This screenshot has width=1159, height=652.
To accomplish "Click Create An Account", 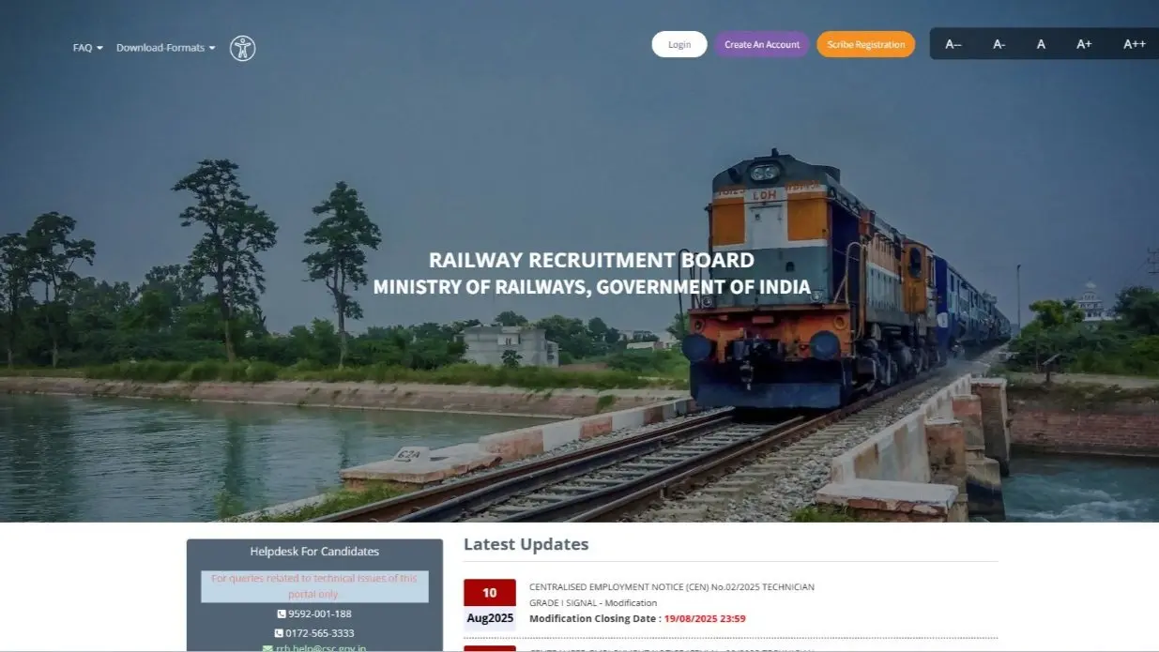I will coord(761,43).
